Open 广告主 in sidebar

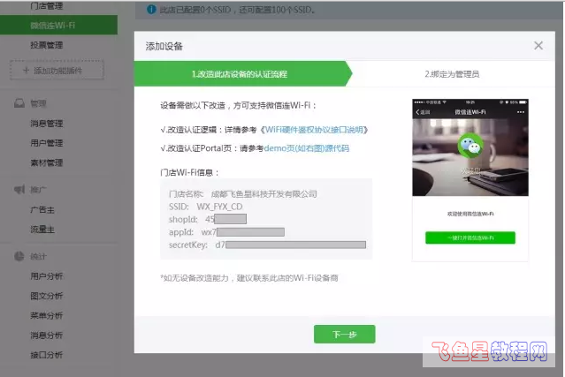[x=42, y=210]
